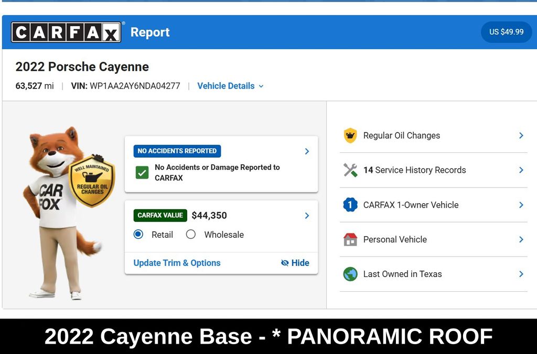The width and height of the screenshot is (537, 354).
Task: Click the globe Last Owned icon
Action: 350,274
